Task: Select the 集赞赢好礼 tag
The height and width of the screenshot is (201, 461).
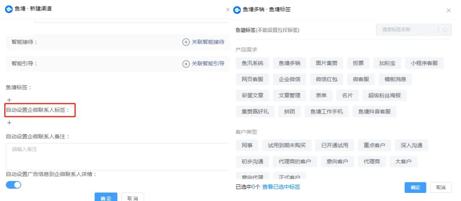Action: click(x=255, y=112)
